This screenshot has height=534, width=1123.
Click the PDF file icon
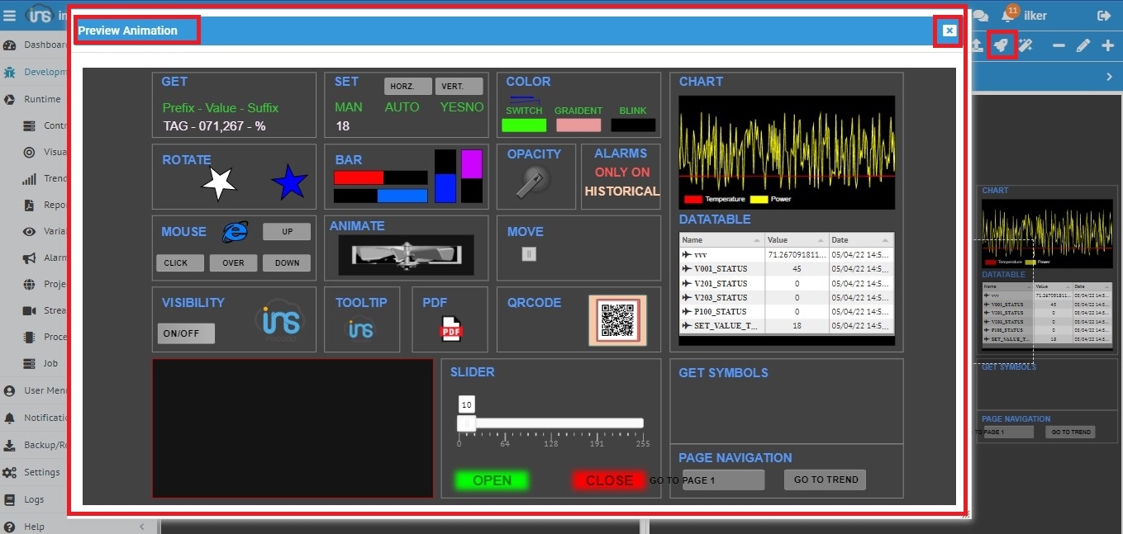coord(450,328)
